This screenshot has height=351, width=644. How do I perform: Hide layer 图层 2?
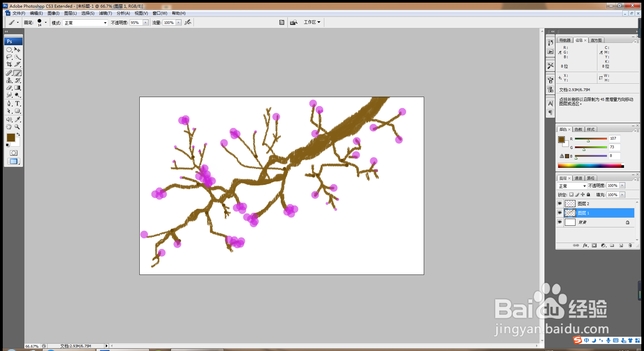560,203
